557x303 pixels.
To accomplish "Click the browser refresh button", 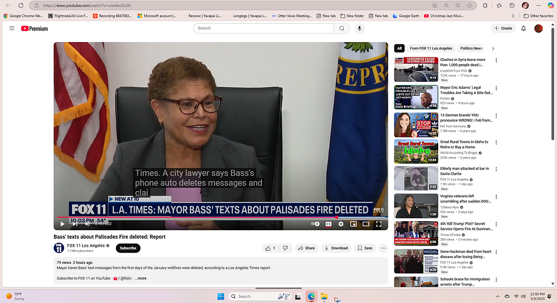I will click(21, 5).
